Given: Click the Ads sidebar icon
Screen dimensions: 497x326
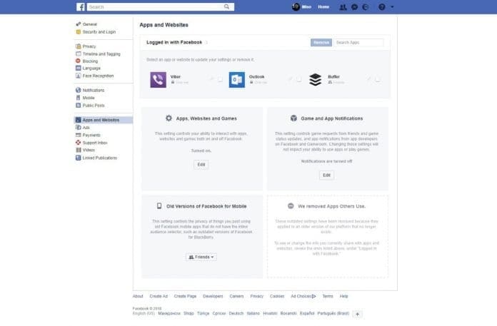Looking at the screenshot, I should tap(79, 127).
